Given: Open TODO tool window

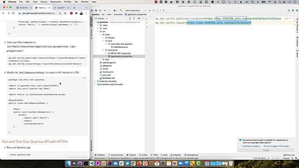Looking at the screenshot, I should click(x=154, y=155).
